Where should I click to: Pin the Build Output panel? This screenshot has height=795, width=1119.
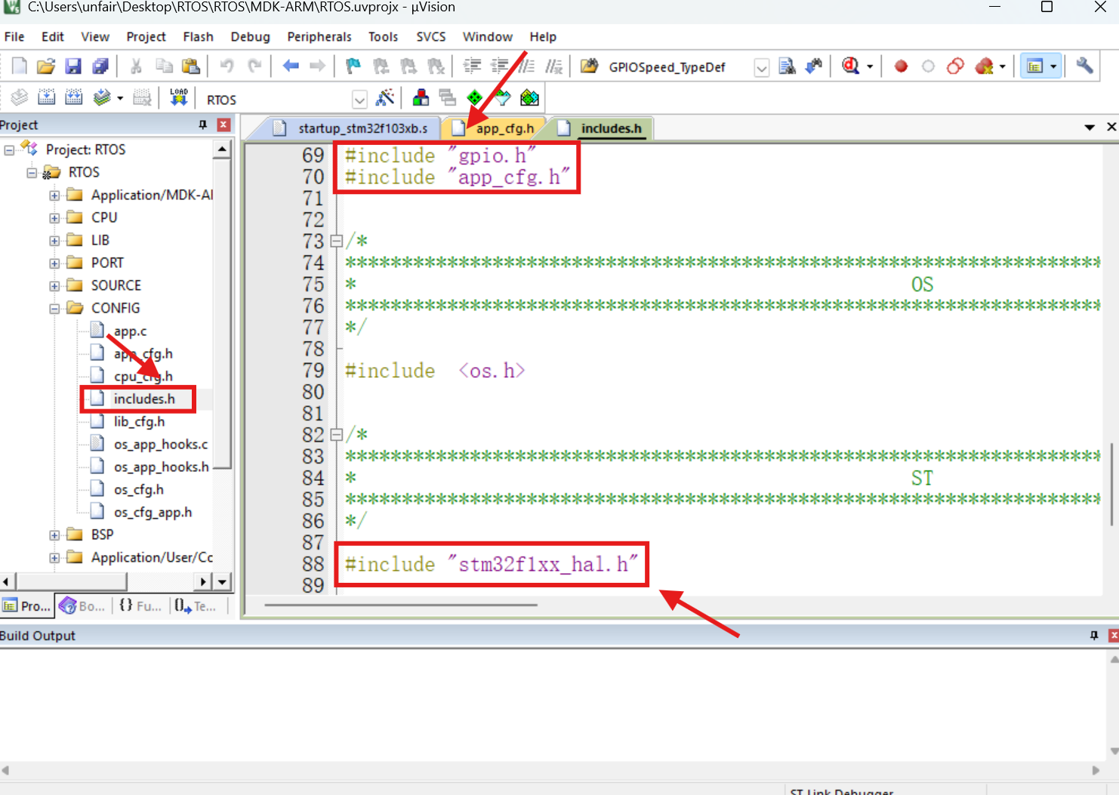pos(1094,636)
